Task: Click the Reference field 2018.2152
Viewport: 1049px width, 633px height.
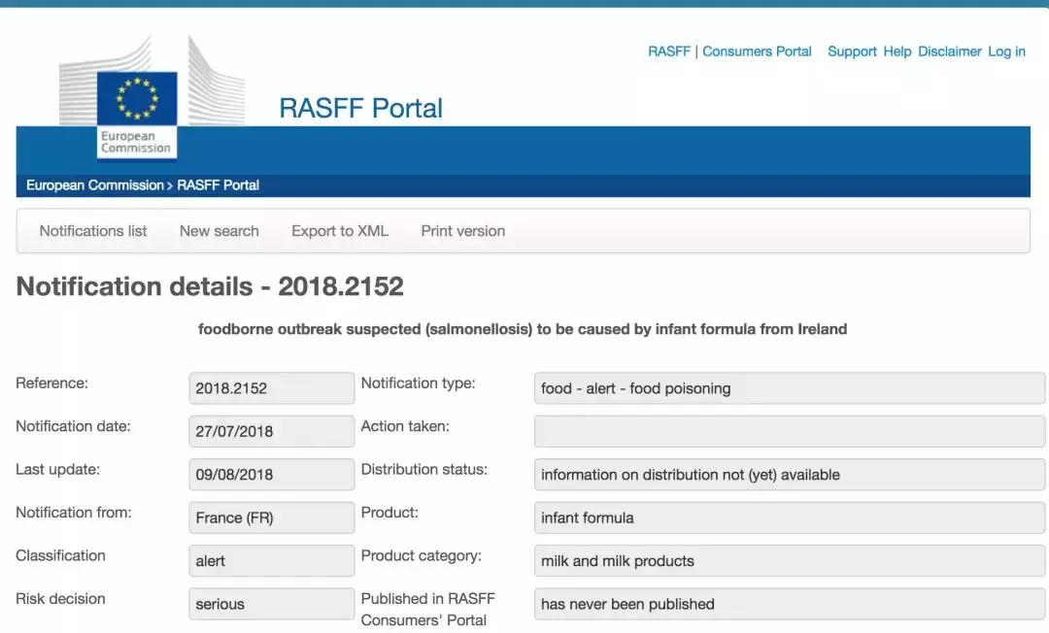Action: (271, 388)
